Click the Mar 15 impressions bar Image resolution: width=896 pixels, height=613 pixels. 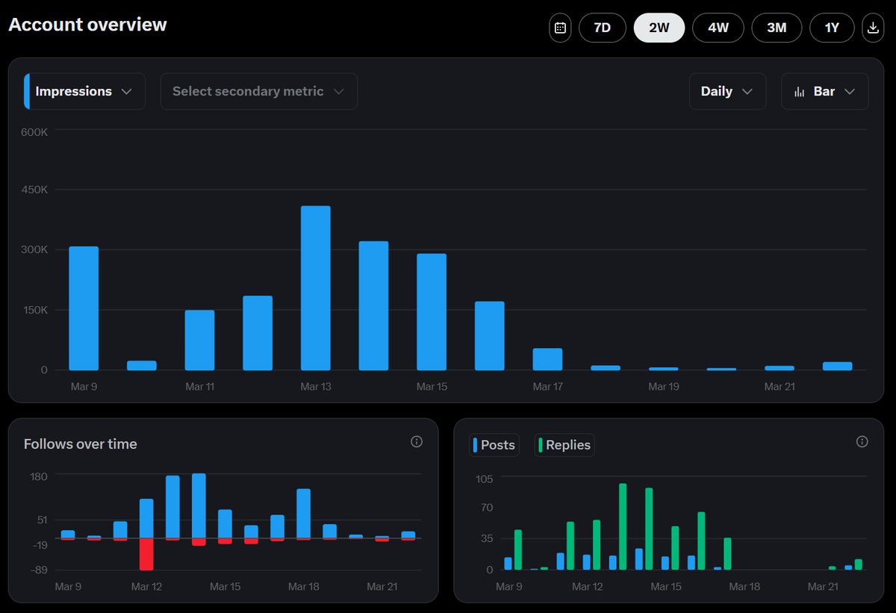point(432,312)
